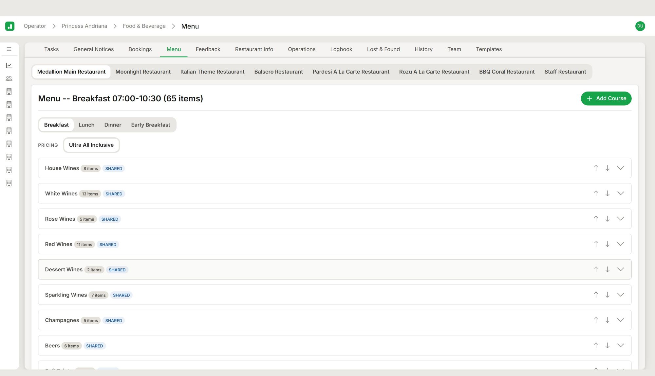Move House Wines course down
Screen dimensions: 655x376
[608, 168]
